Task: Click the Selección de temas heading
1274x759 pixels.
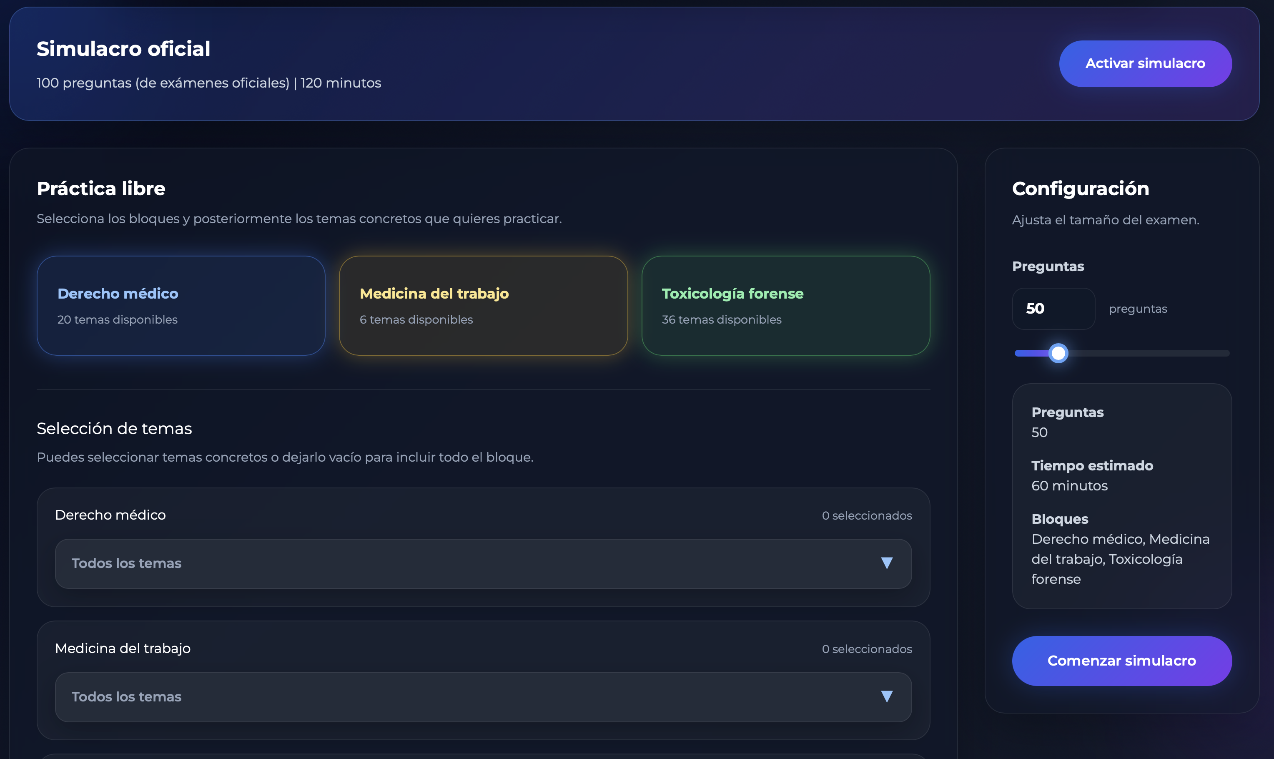Action: [115, 428]
